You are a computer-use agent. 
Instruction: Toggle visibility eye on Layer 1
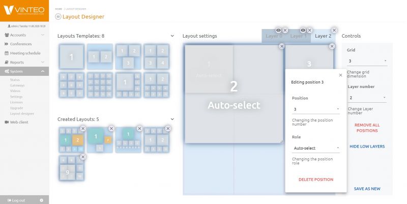pyautogui.click(x=303, y=31)
